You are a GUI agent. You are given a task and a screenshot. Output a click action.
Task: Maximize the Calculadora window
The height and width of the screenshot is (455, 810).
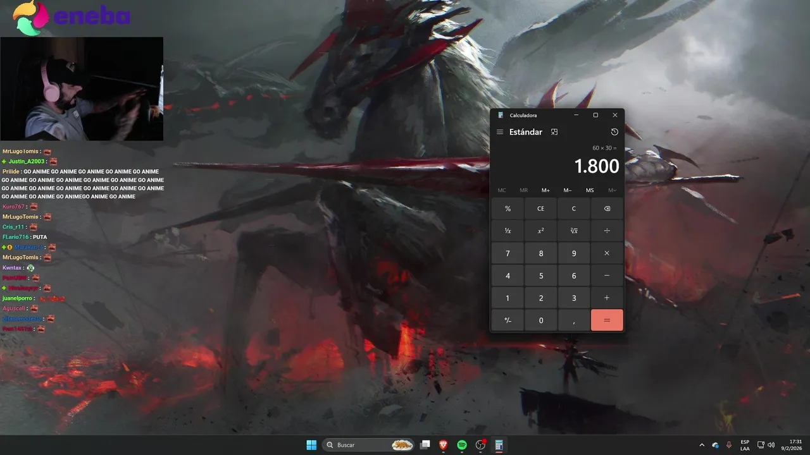(x=595, y=115)
